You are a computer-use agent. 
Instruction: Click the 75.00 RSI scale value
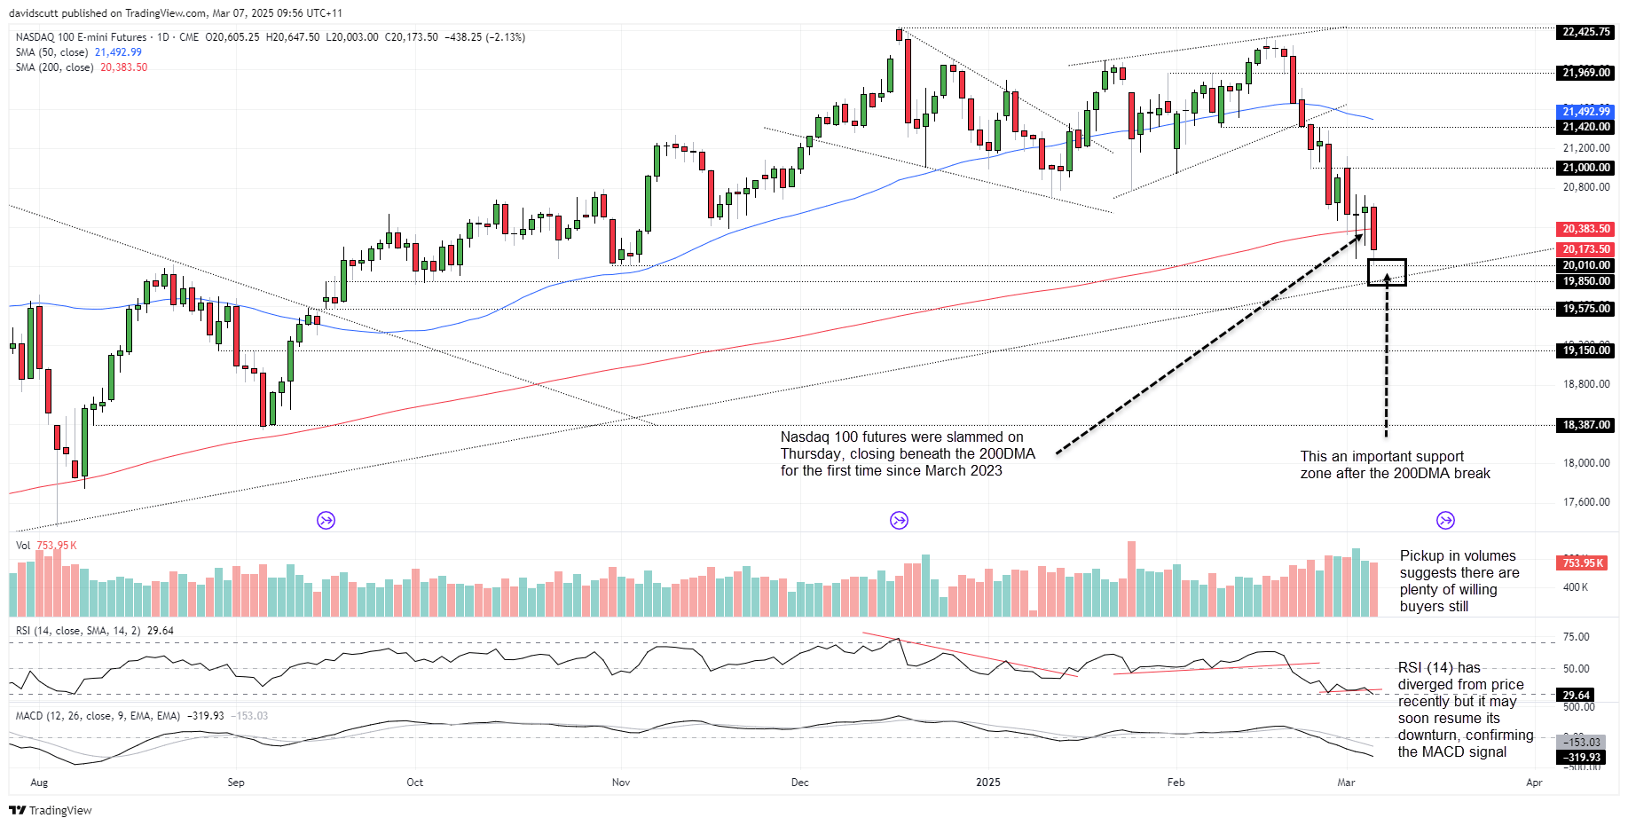point(1576,637)
